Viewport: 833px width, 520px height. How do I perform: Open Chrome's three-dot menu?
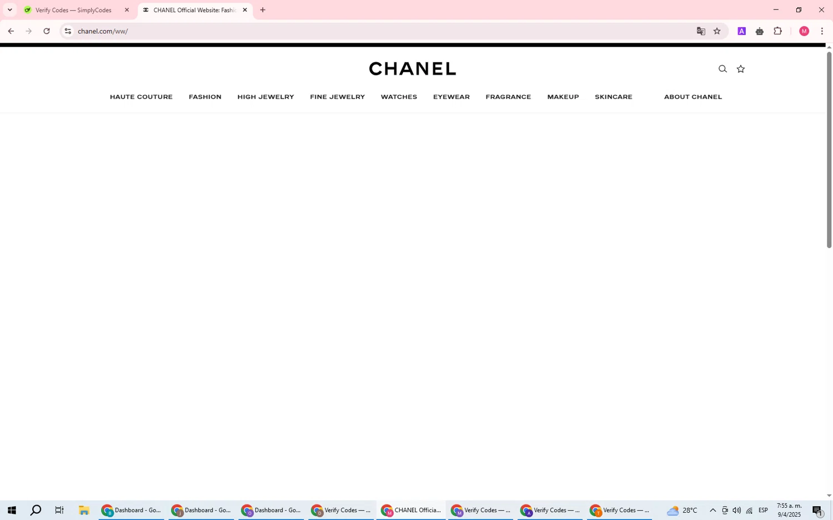[x=822, y=31]
